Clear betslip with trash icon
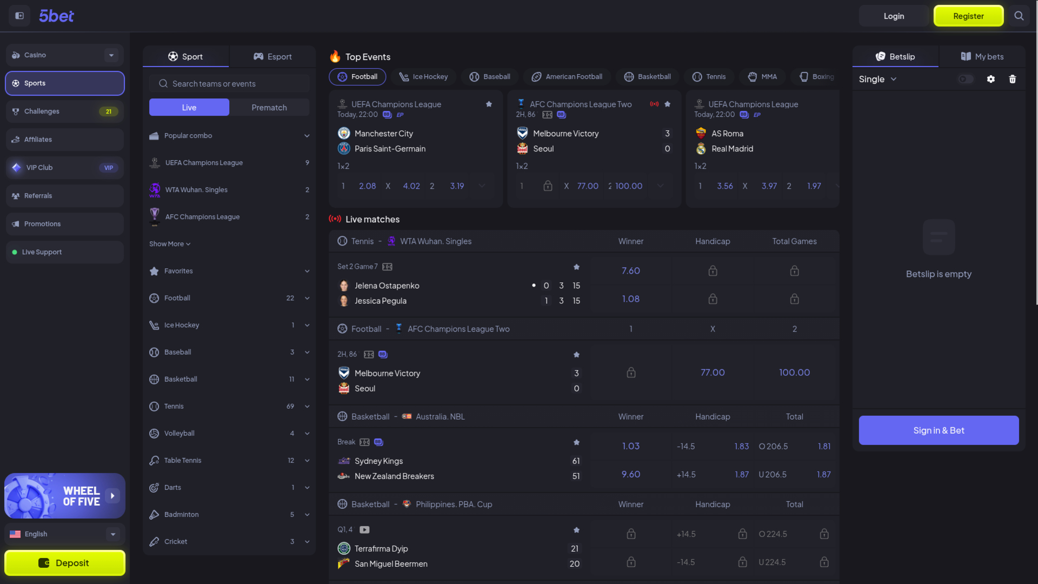 1013,79
